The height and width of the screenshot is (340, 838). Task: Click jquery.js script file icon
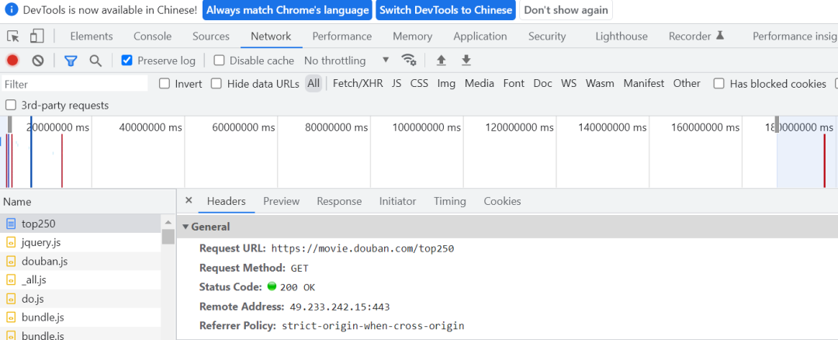(11, 242)
